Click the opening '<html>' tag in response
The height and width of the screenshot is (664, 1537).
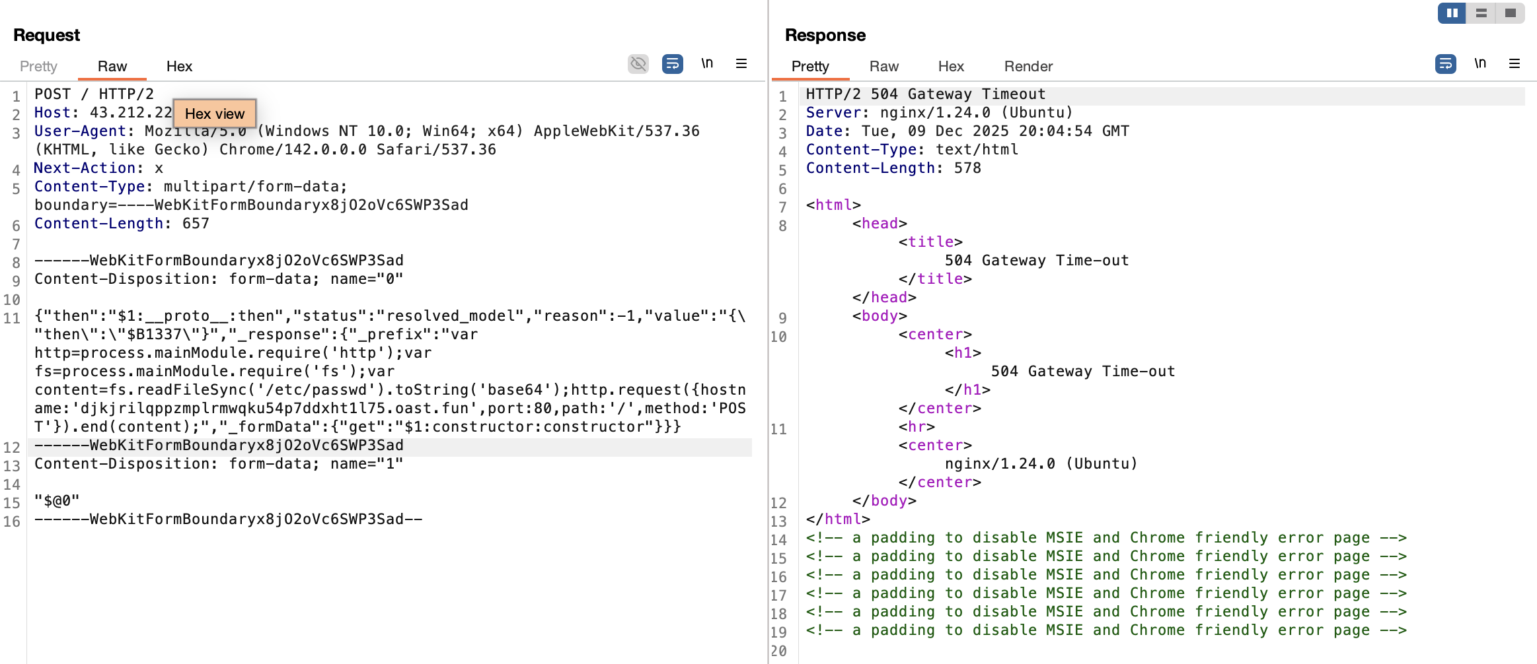tap(833, 205)
